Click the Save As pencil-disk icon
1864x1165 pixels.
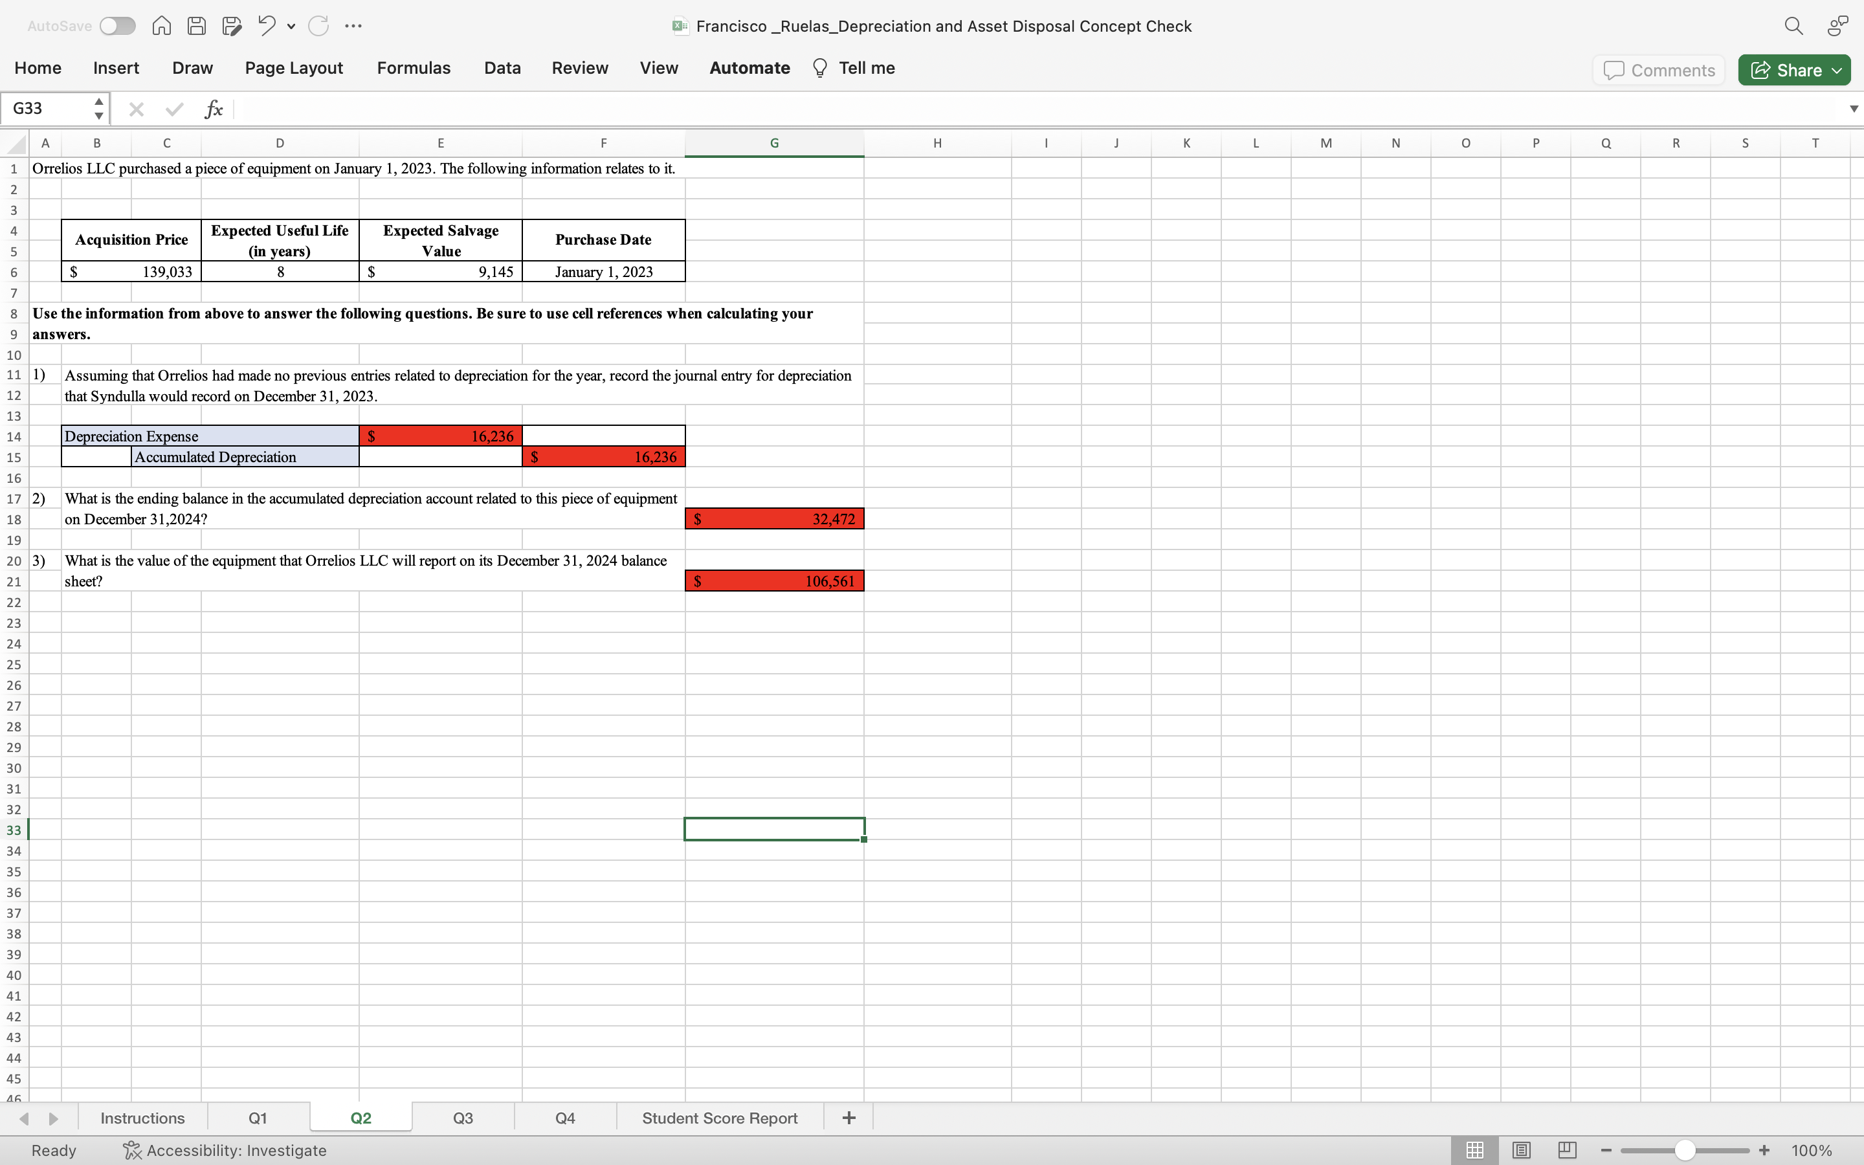(232, 26)
